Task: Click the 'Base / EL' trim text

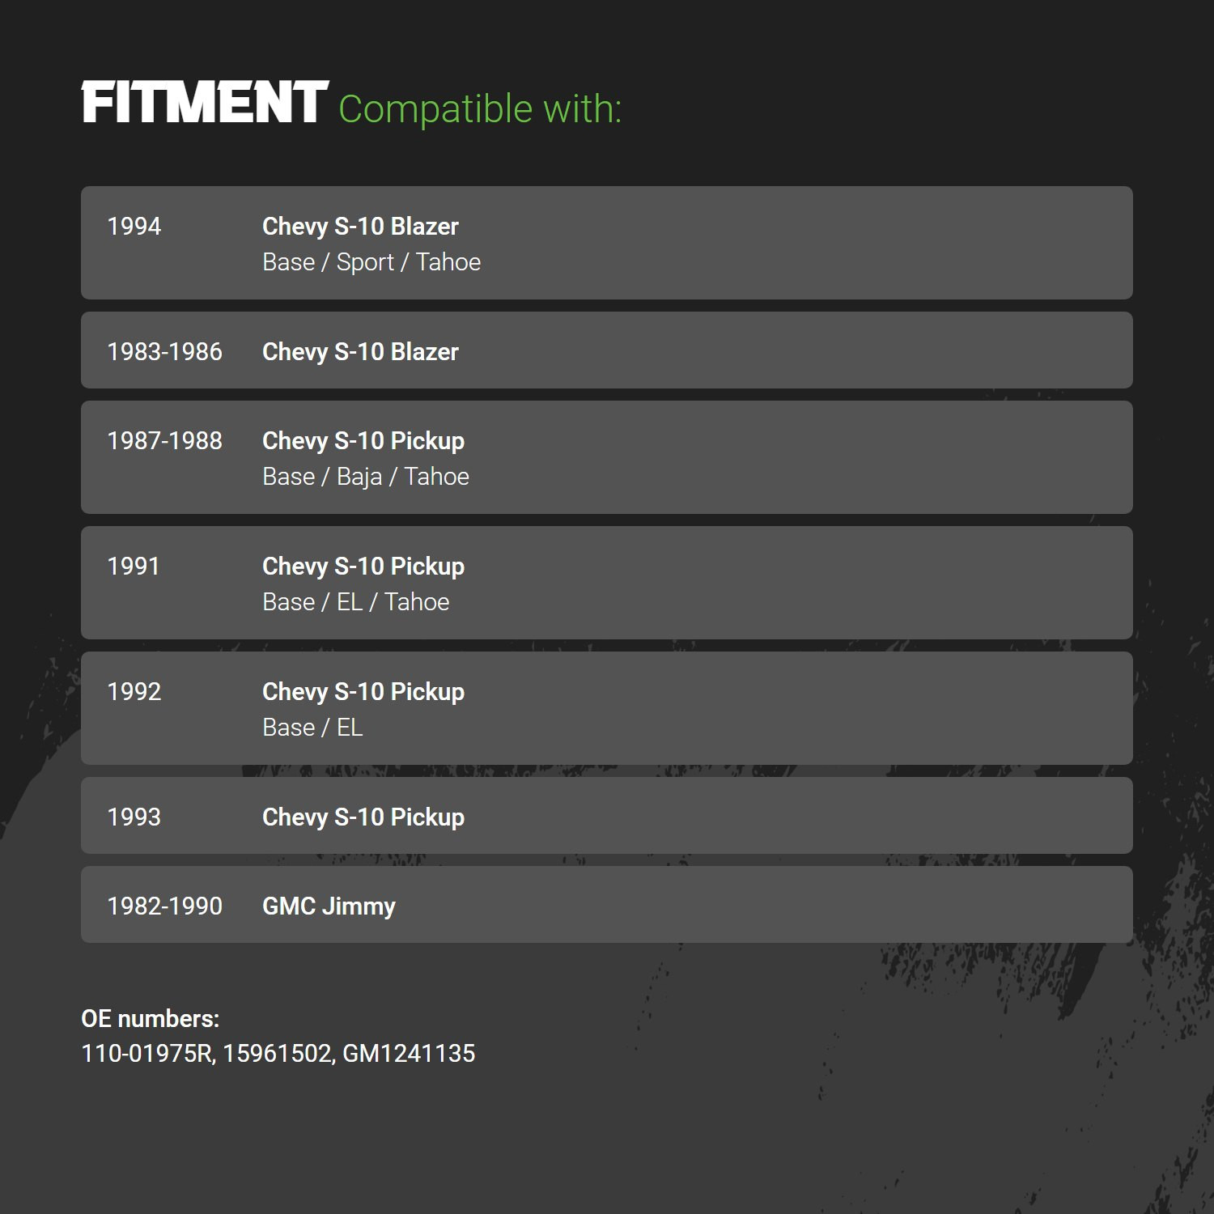Action: tap(312, 728)
